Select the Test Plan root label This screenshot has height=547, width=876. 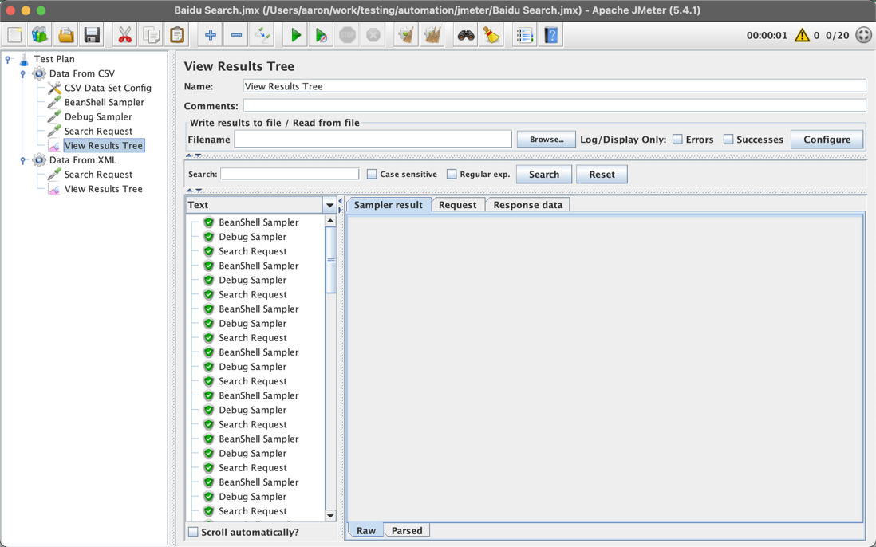coord(54,59)
